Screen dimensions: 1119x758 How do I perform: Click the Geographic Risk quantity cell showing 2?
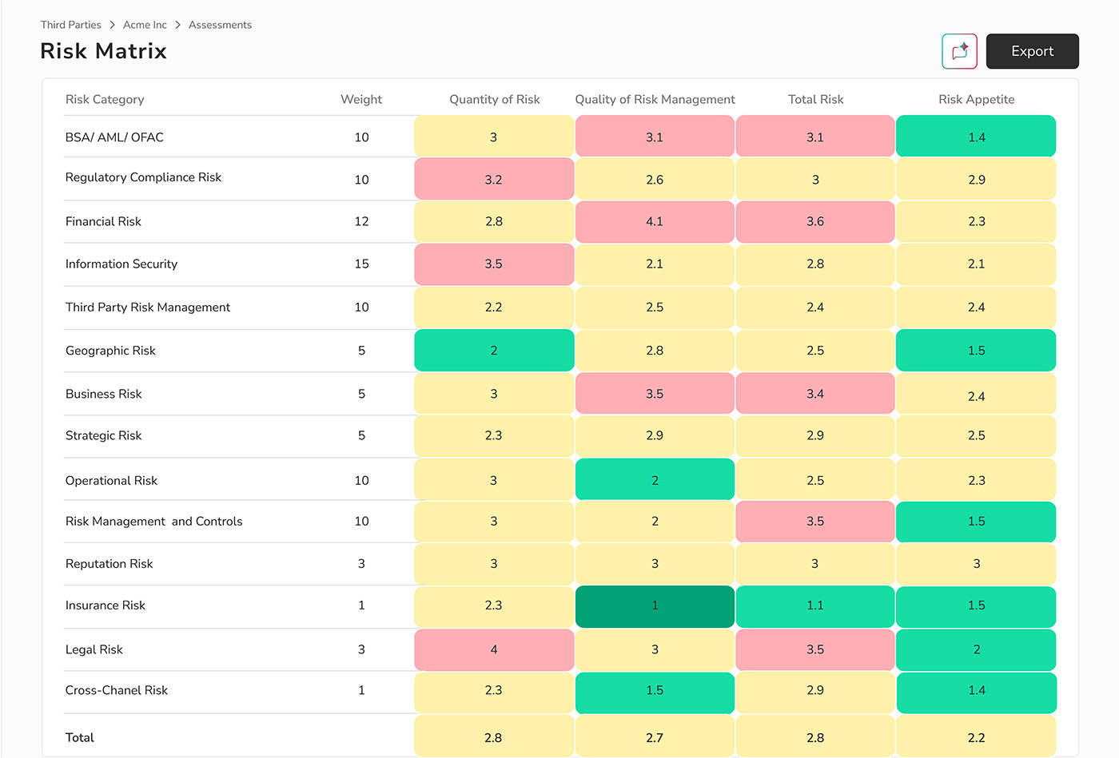click(493, 350)
